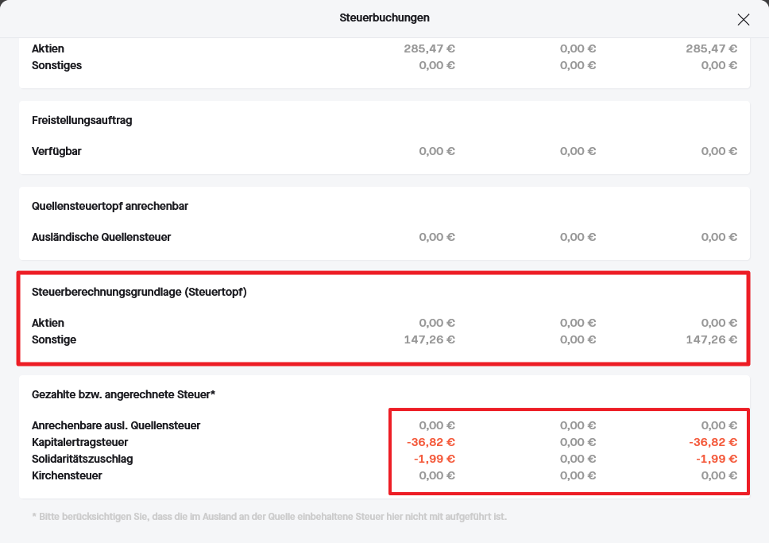This screenshot has height=543, width=769.
Task: Select the Kirchensteuer row label
Action: [67, 476]
